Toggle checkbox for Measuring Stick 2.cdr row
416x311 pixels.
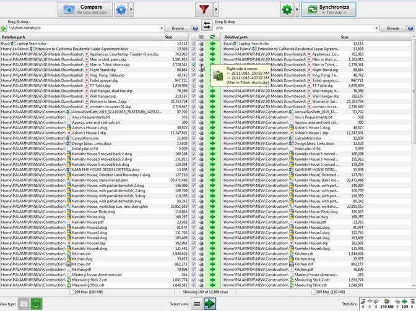194,280
